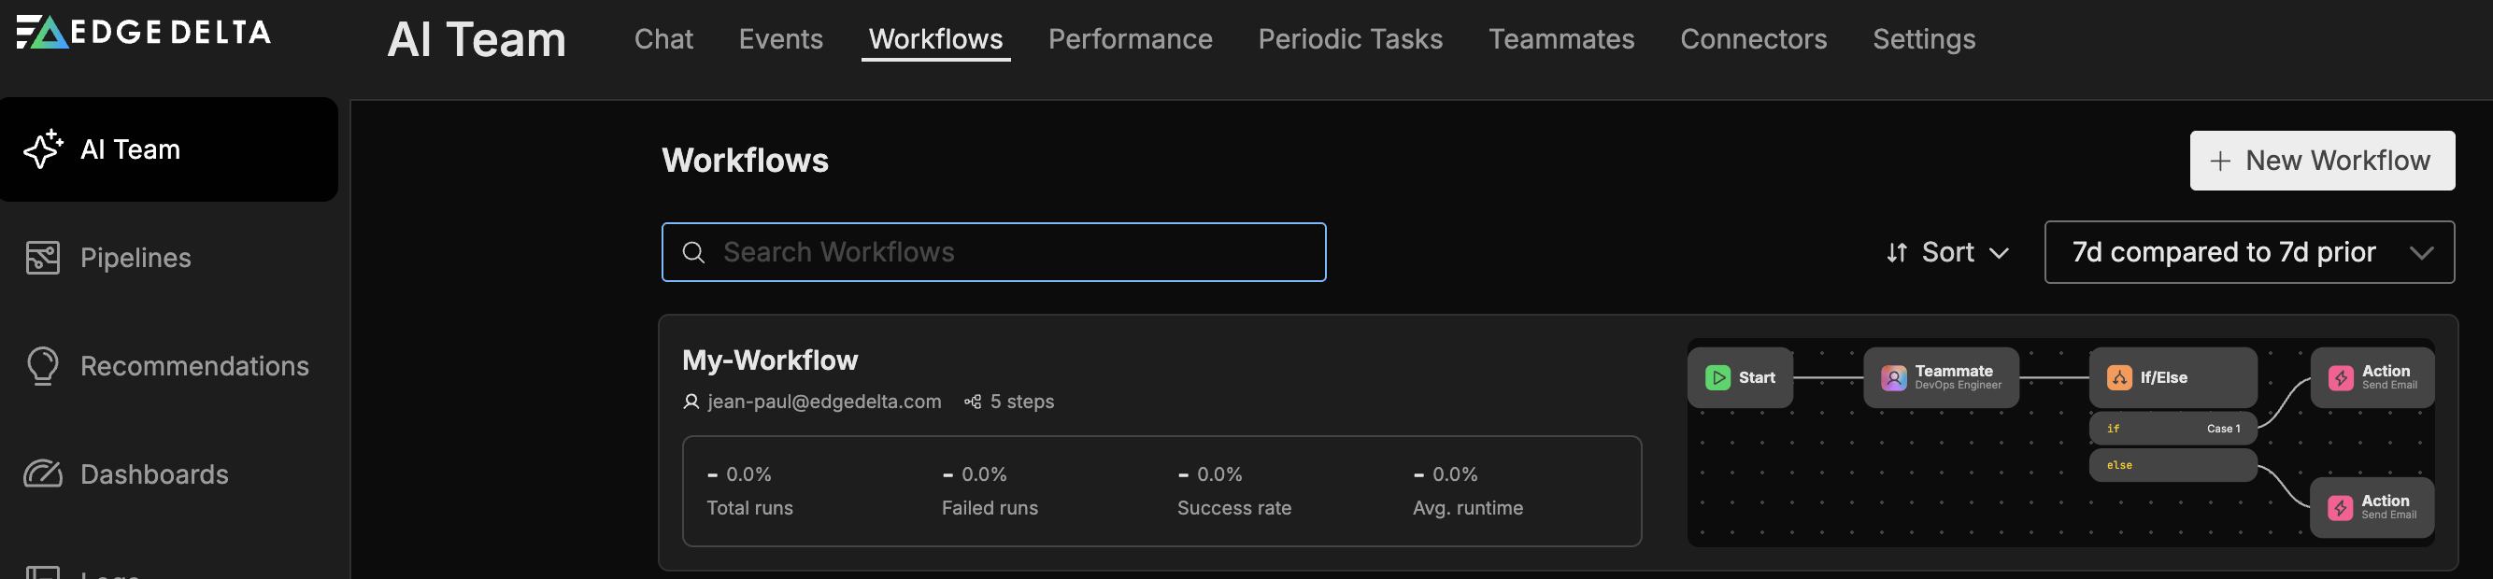Go to the Connectors tab
This screenshot has height=579, width=2493.
point(1753,38)
